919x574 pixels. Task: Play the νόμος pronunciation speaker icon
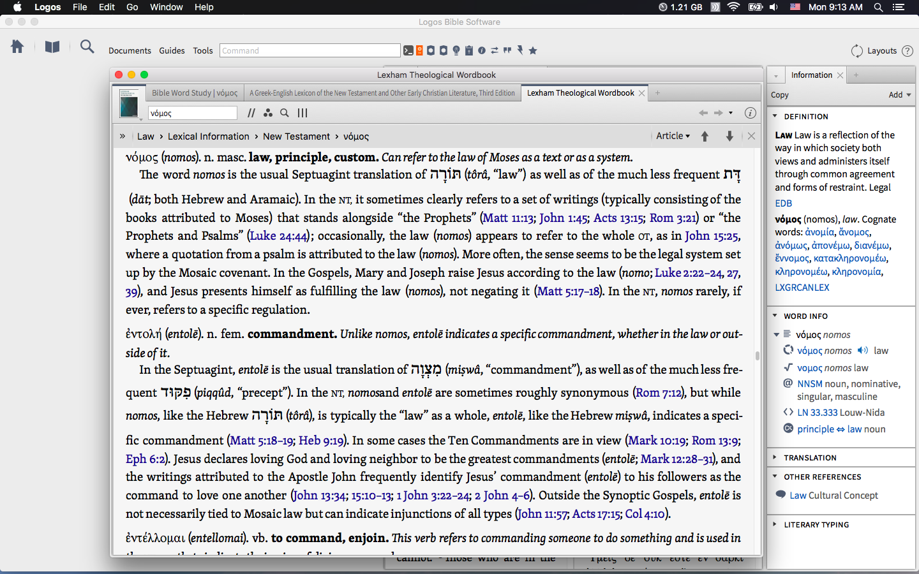coord(863,350)
